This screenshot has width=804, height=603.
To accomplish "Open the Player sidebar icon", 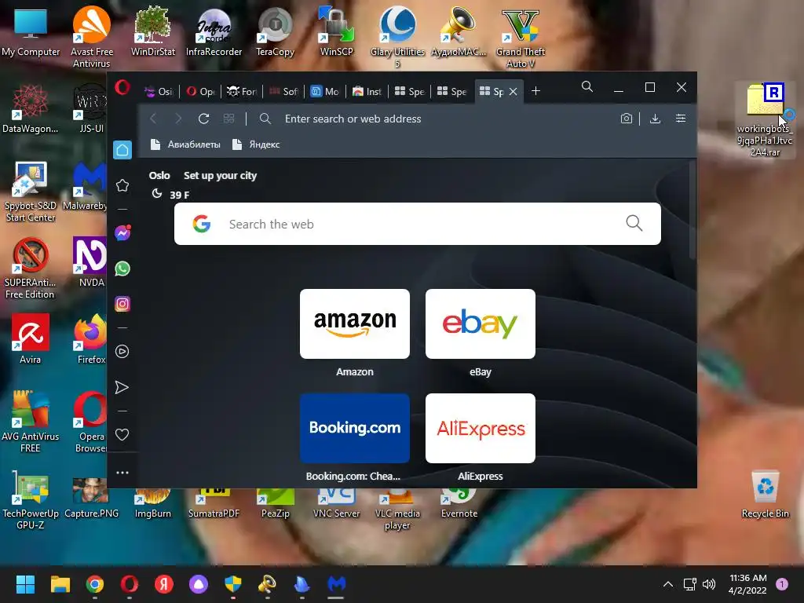I will 122,351.
